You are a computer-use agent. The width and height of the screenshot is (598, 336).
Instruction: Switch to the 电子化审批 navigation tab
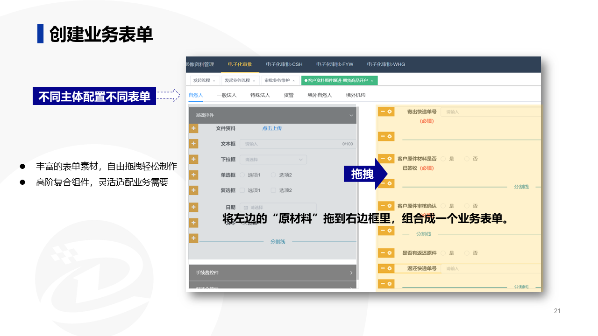tap(240, 64)
